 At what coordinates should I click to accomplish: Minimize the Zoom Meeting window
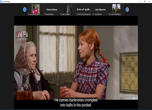(140, 1)
